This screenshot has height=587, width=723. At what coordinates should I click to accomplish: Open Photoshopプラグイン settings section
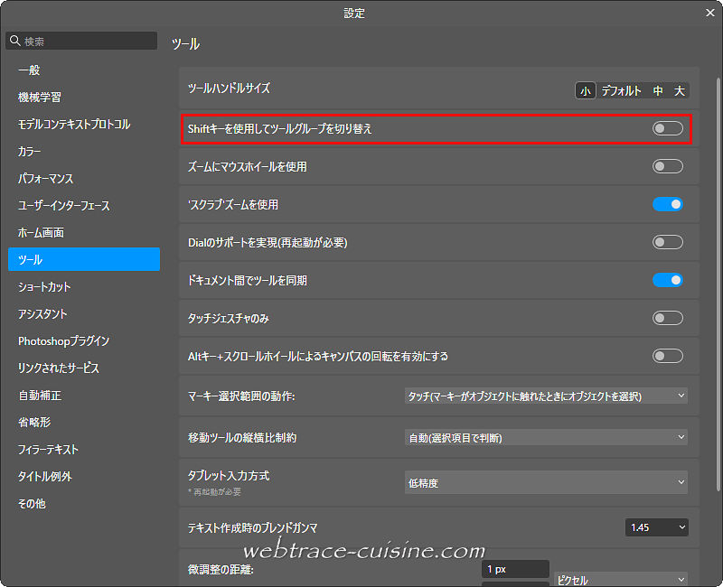64,341
